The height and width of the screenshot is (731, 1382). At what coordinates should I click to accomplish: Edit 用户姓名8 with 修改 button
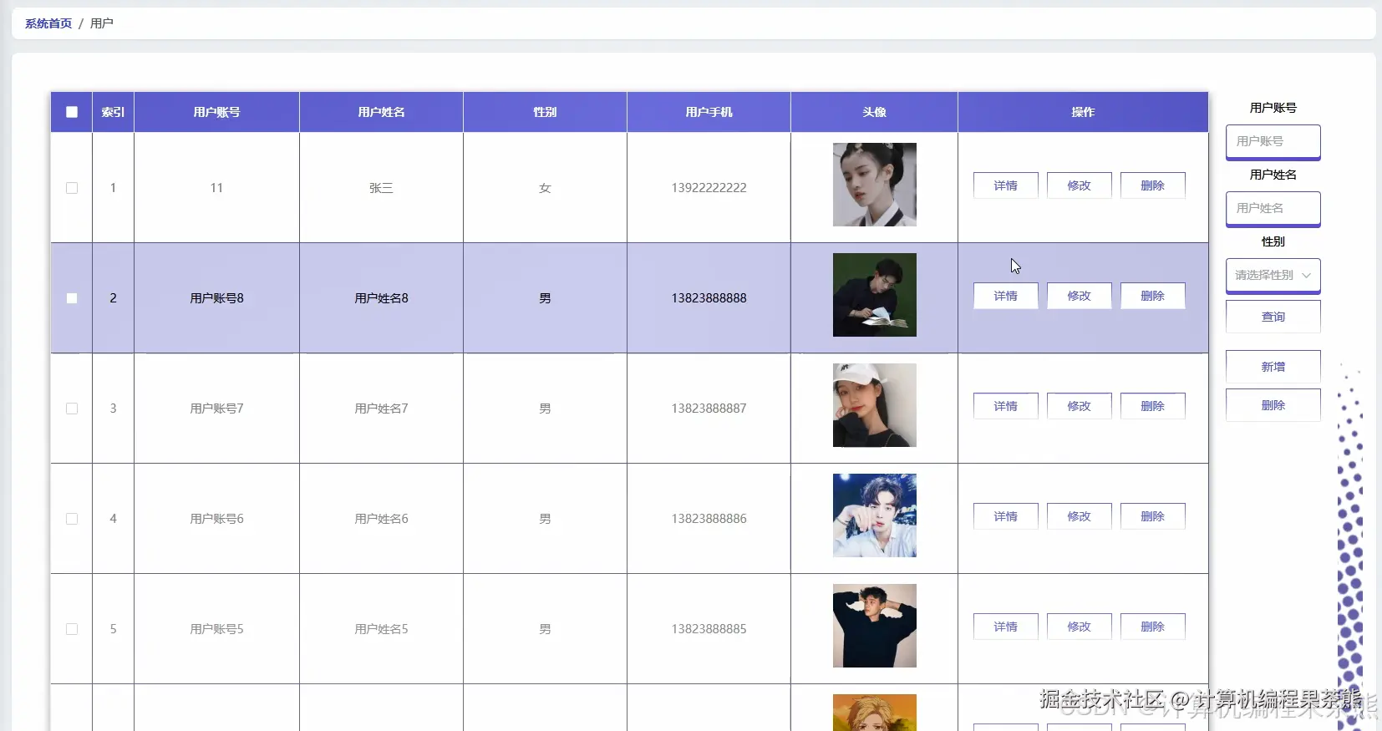(1080, 296)
